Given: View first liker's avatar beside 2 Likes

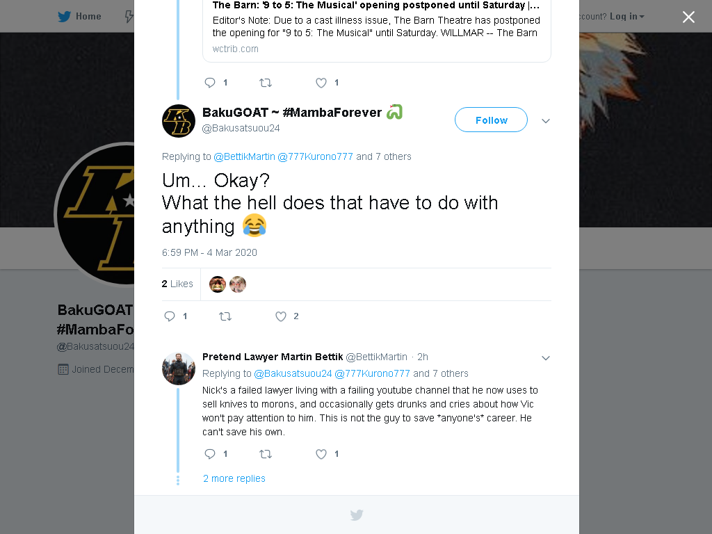Looking at the screenshot, I should (x=218, y=284).
